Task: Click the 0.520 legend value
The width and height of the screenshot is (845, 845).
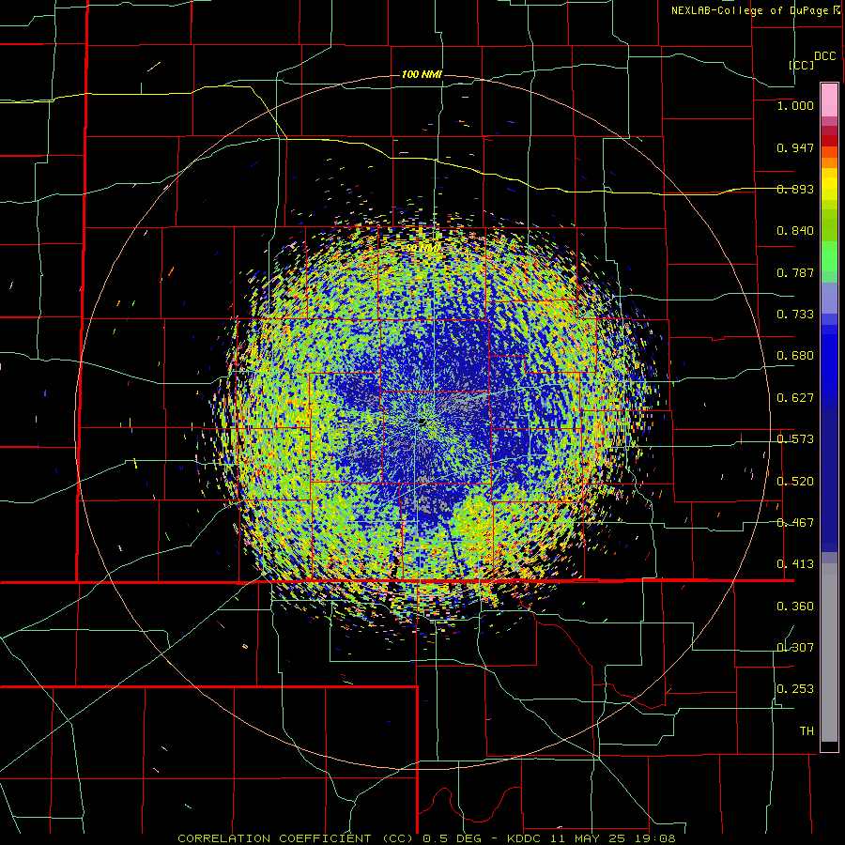Action: [795, 482]
